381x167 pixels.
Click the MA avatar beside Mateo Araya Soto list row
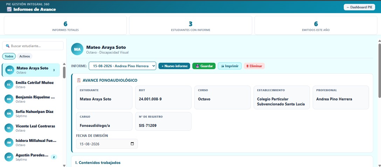point(10,70)
